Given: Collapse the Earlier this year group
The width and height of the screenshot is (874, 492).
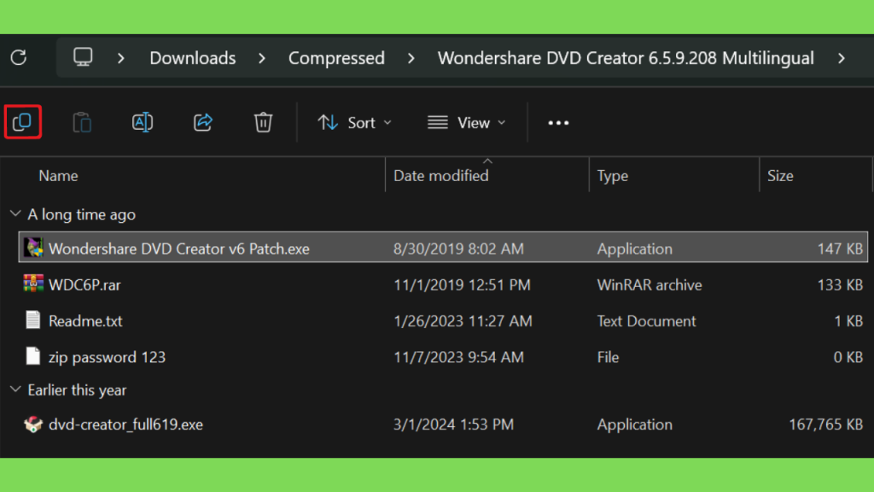Looking at the screenshot, I should [15, 389].
